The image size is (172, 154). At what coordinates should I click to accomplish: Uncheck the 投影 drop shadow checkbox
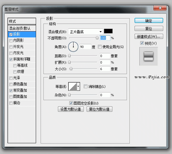click(x=11, y=34)
